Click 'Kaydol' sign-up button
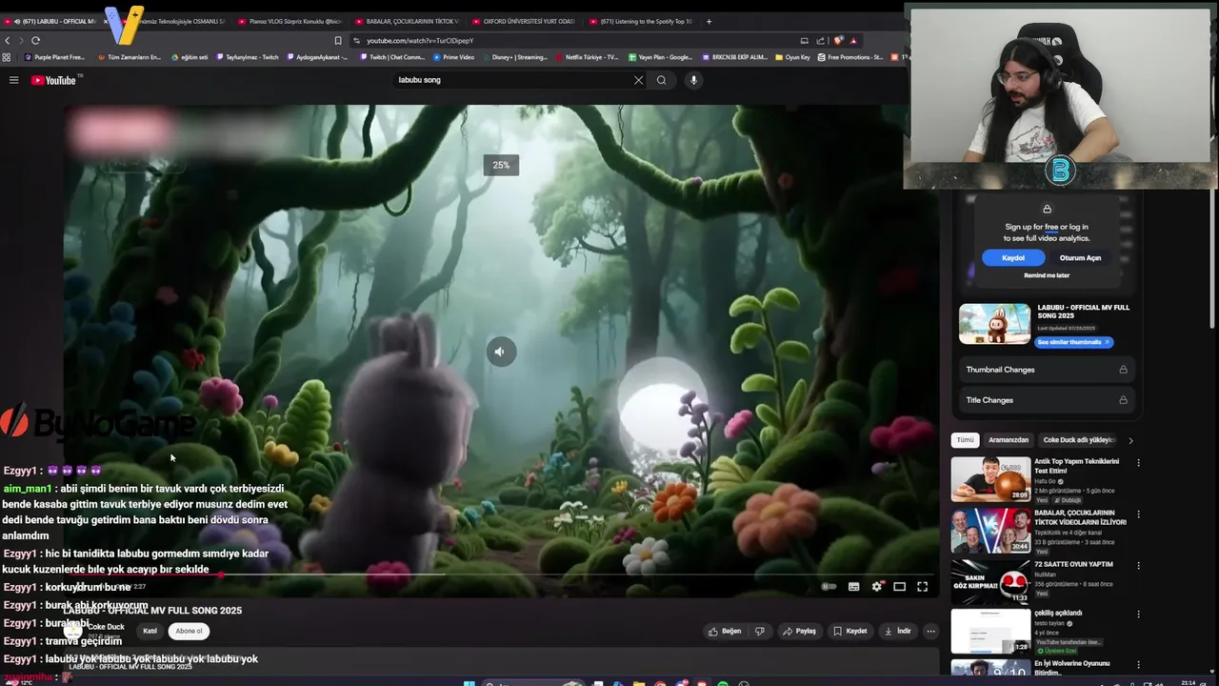Image resolution: width=1219 pixels, height=686 pixels. (1013, 257)
